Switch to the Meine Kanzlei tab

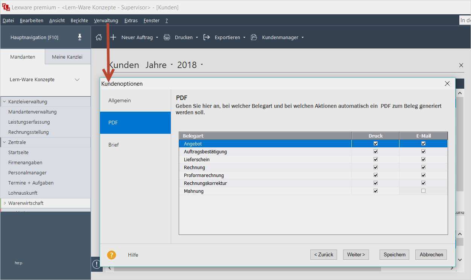pyautogui.click(x=67, y=57)
